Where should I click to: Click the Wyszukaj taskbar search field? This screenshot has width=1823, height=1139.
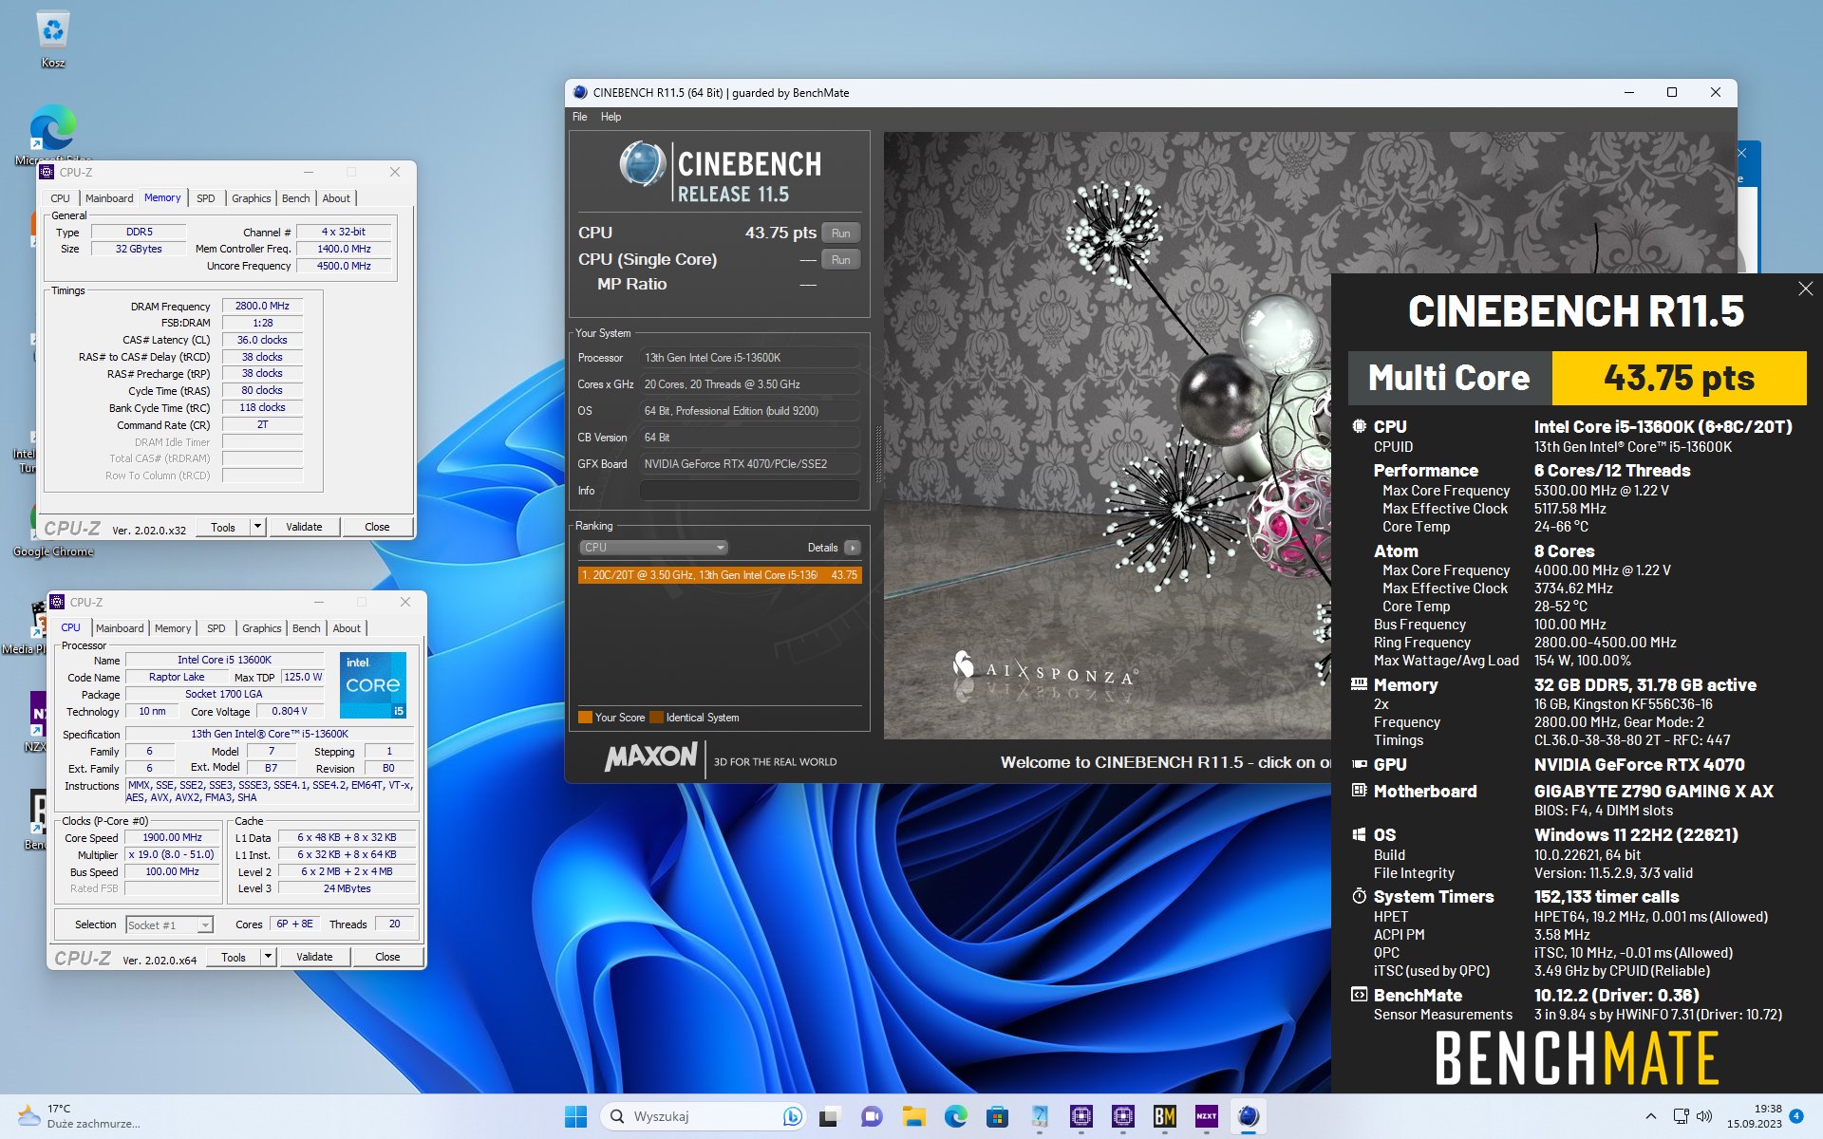[x=705, y=1116]
